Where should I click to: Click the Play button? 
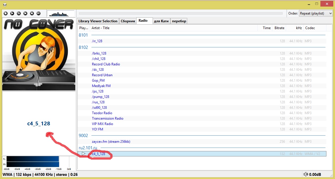pyautogui.click(x=12, y=13)
